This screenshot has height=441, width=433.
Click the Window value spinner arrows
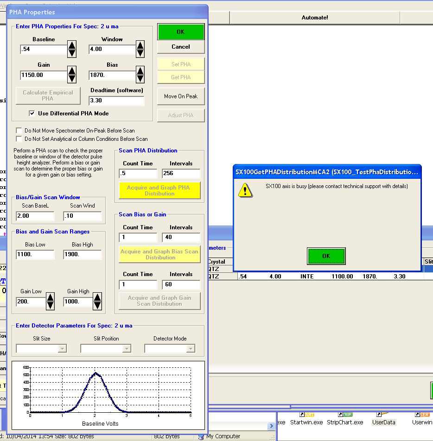(140, 49)
